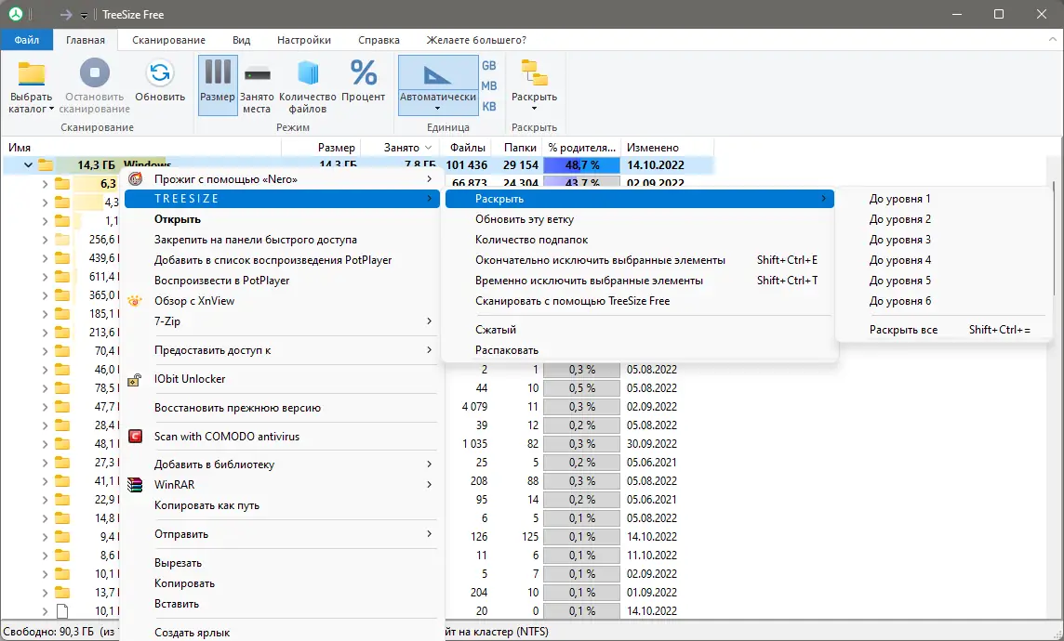This screenshot has width=1064, height=641.
Task: Toggle the Size display mode
Action: [218, 74]
